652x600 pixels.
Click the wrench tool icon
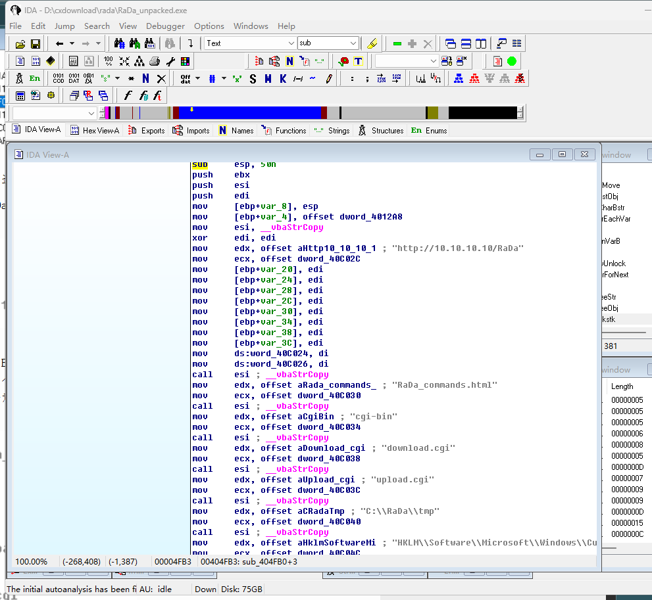coord(170,61)
